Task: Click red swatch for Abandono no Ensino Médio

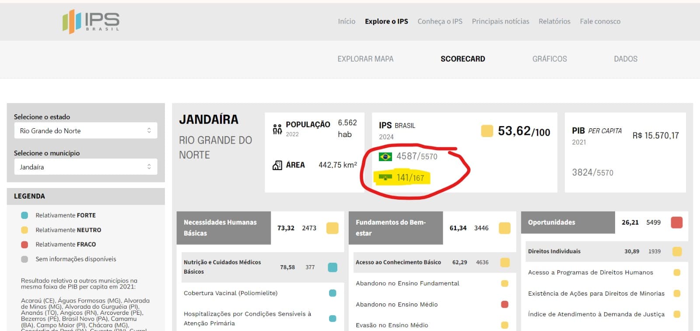Action: tap(505, 304)
